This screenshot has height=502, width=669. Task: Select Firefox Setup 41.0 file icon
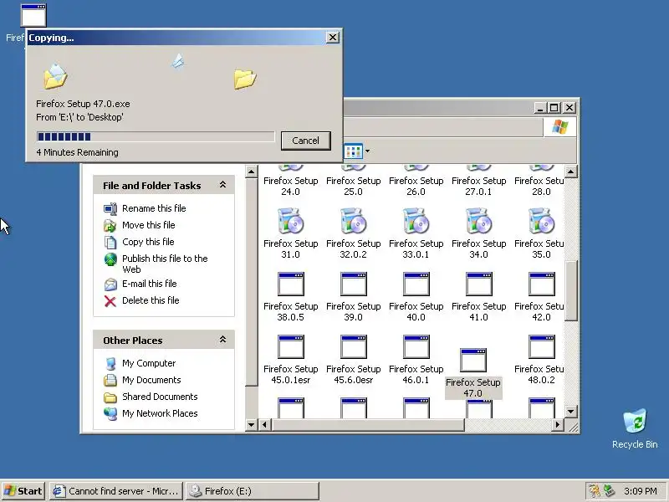[x=478, y=284]
